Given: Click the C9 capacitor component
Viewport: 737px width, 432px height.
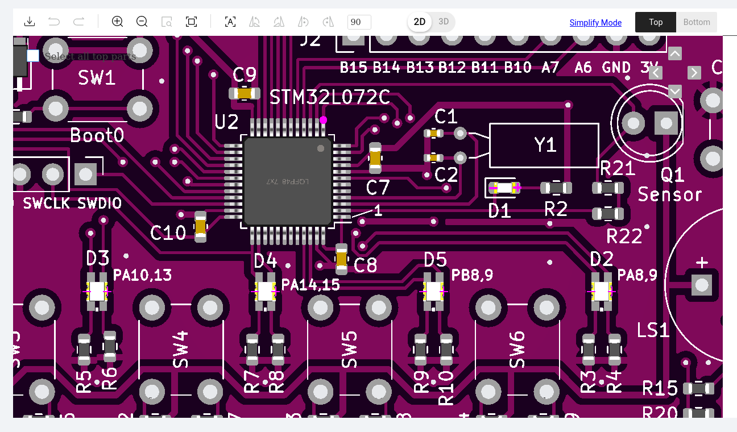Looking at the screenshot, I should tap(245, 93).
